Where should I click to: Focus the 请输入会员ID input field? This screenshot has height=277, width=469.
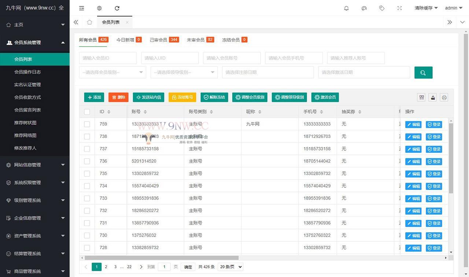tap(108, 58)
